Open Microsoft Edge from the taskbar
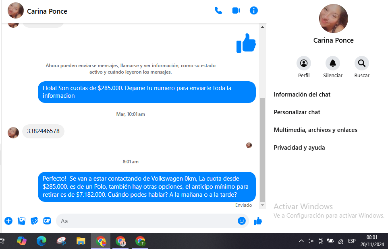Screen dimensions: 388x249 (41, 241)
